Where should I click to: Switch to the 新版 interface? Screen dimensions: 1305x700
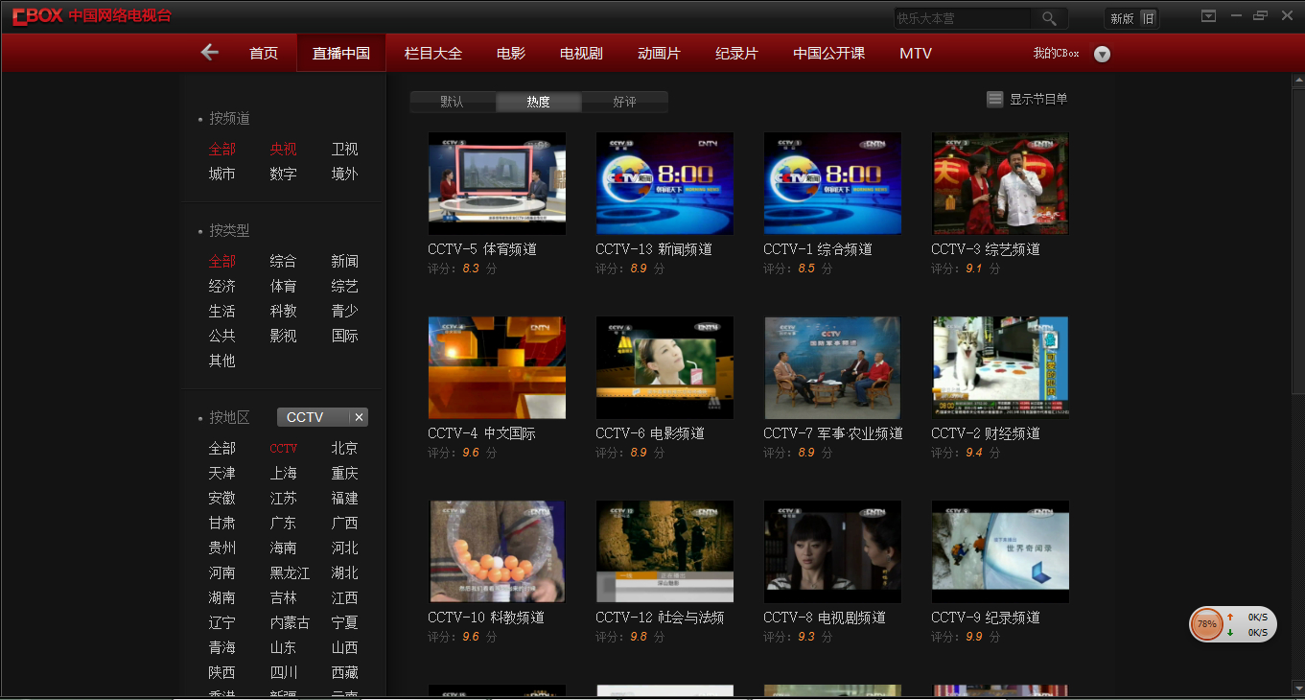tap(1121, 18)
